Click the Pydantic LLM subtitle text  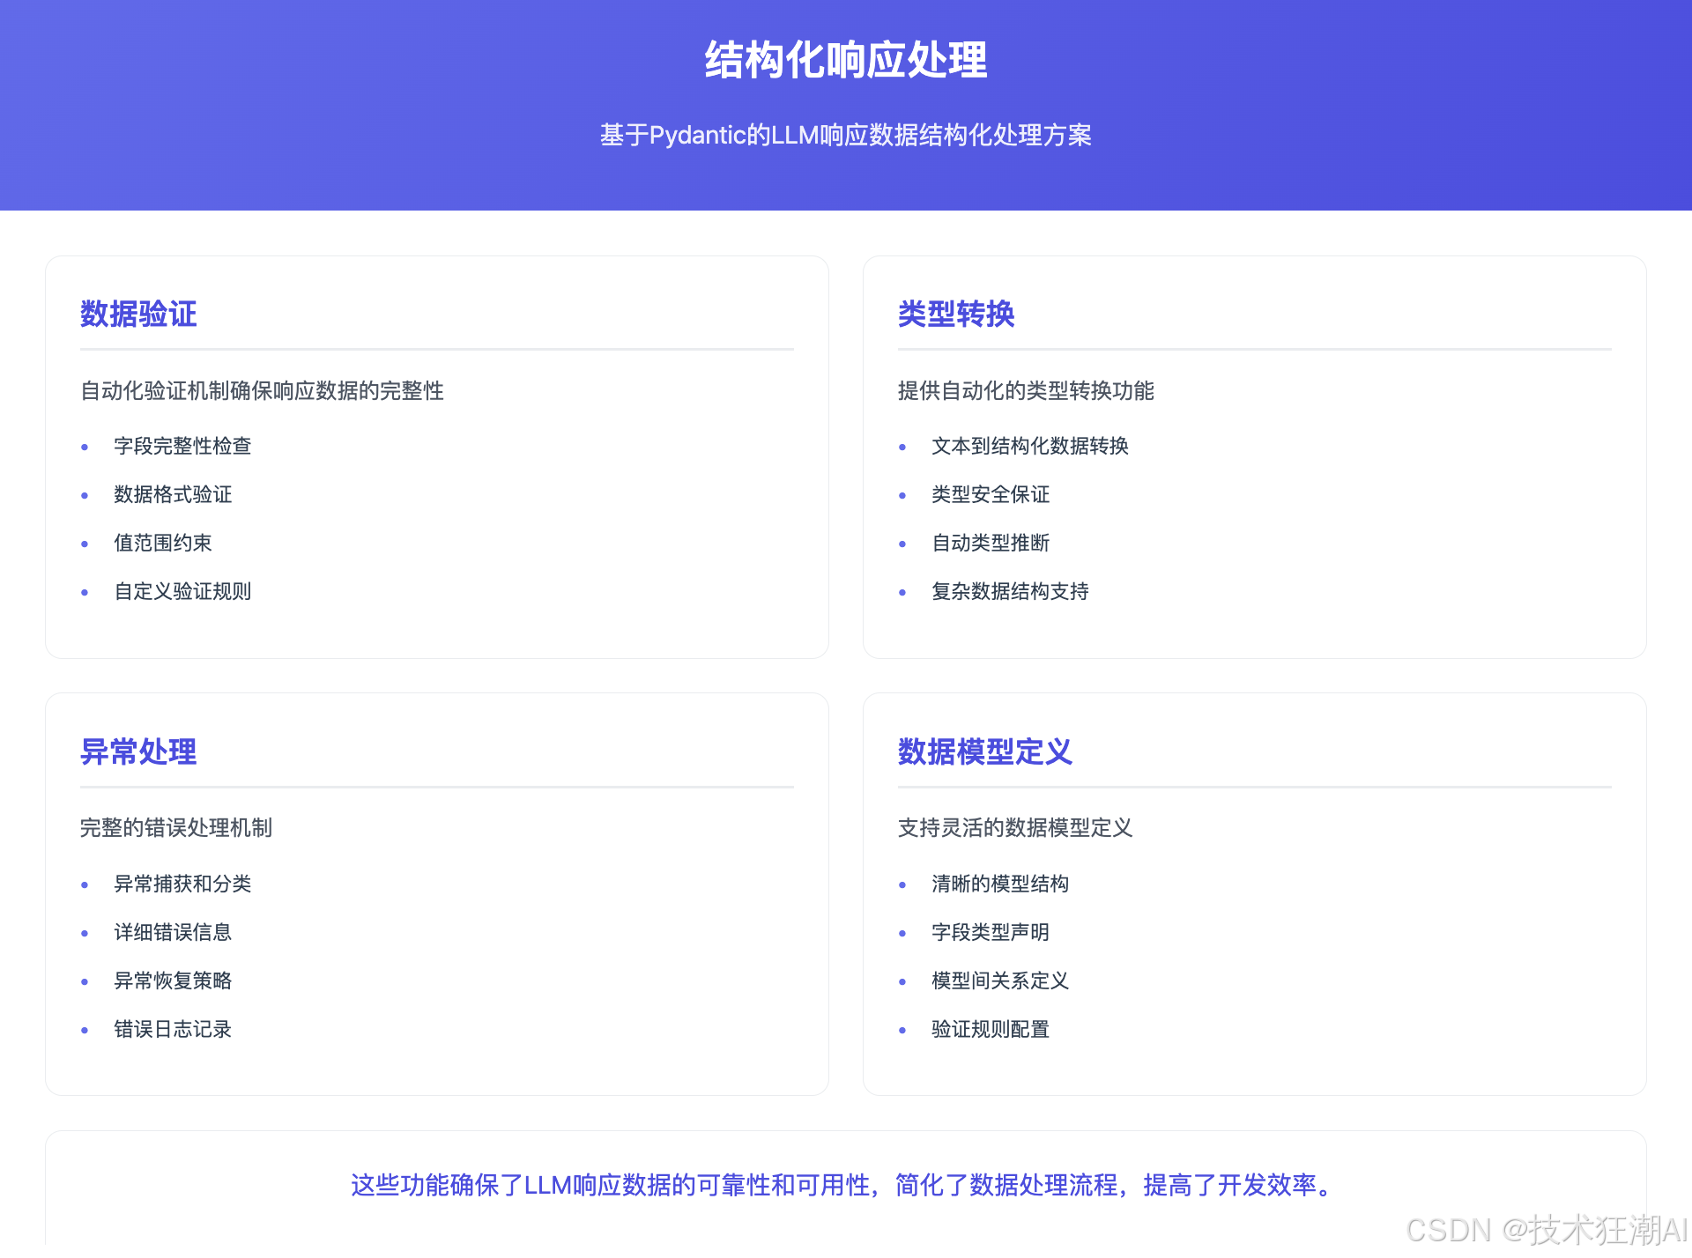[845, 135]
